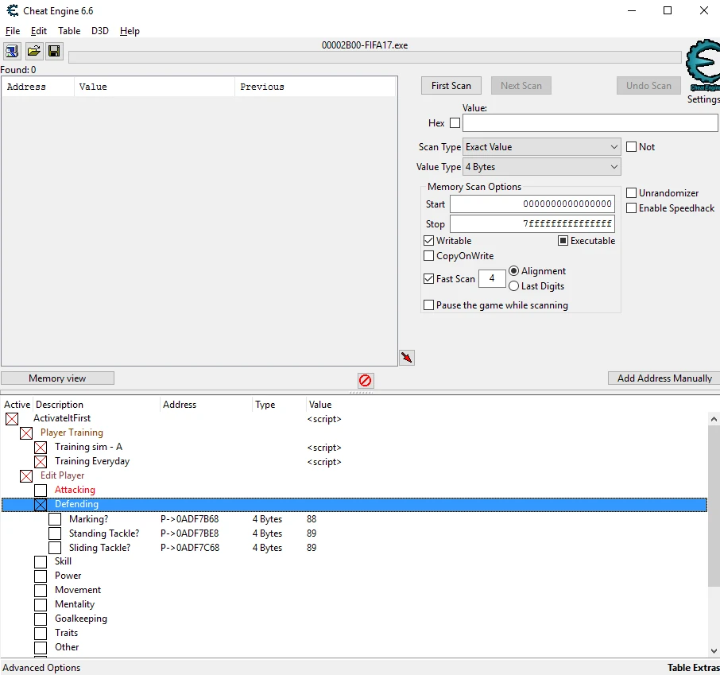This screenshot has width=720, height=675.
Task: Deactivate the Training Everyday script box
Action: [41, 462]
